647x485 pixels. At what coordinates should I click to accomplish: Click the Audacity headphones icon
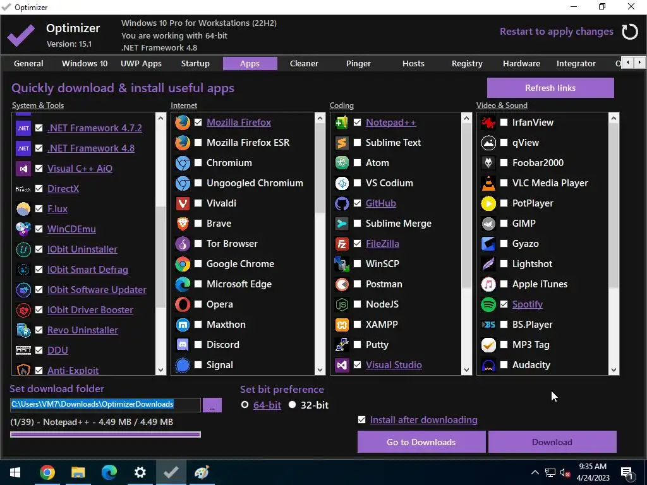click(488, 365)
